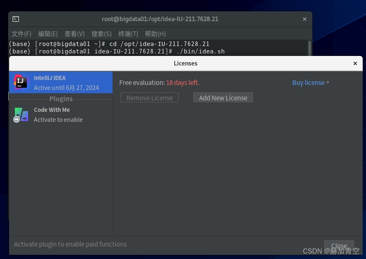Open the 查看(V) menu in terminal

point(75,34)
